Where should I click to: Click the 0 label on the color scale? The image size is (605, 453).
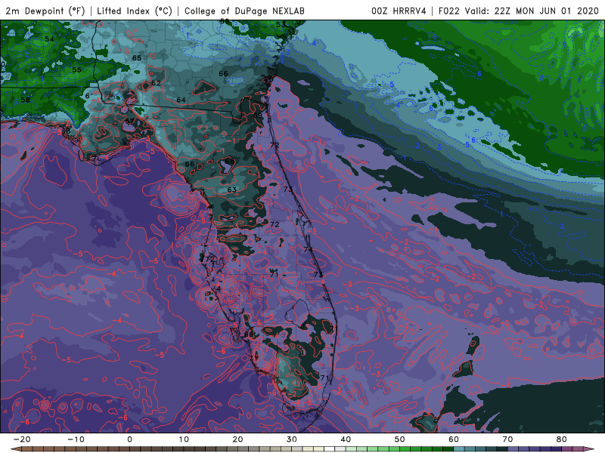coord(129,439)
